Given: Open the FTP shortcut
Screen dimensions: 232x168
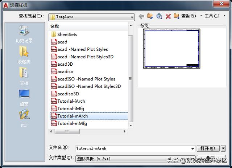Looking at the screenshot, I should point(24,118).
